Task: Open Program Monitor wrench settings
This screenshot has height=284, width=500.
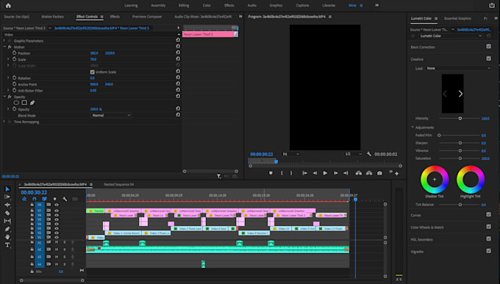Action: tap(369, 154)
